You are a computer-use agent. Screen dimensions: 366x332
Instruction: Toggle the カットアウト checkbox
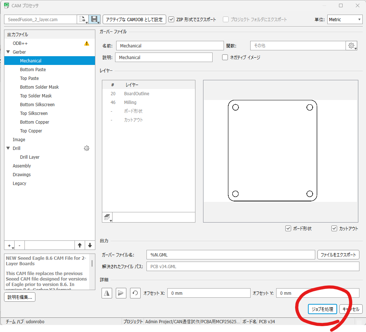(334, 229)
